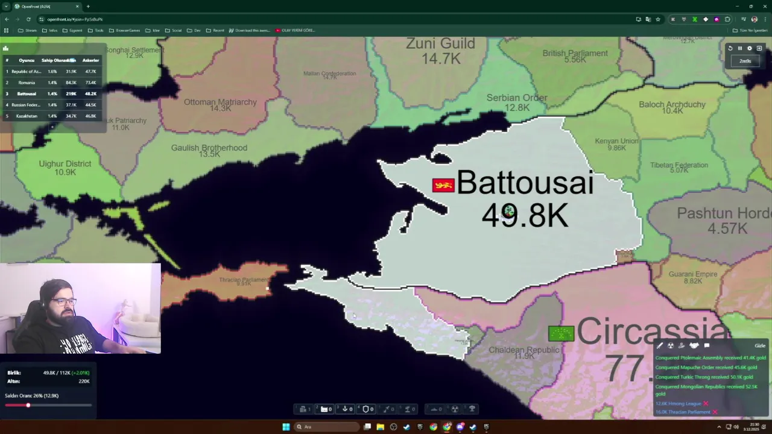Open the browser extensions puzzle icon
The width and height of the screenshot is (772, 434).
(x=727, y=19)
